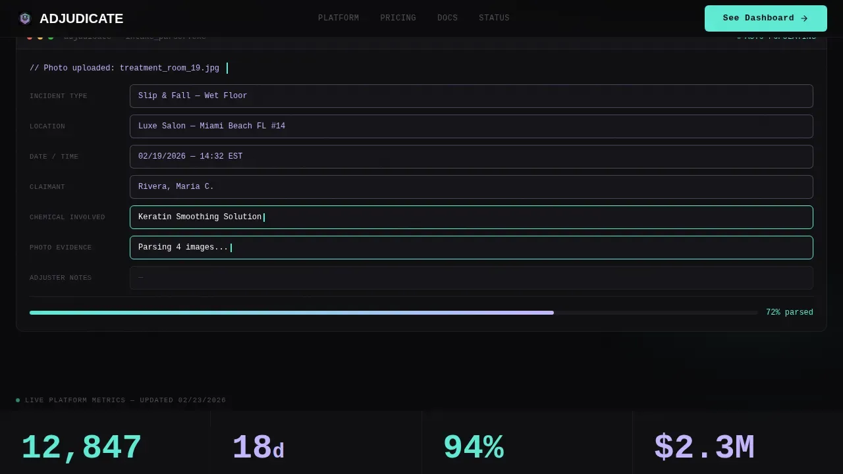
Task: Click the $2.3M metric
Action: (704, 448)
